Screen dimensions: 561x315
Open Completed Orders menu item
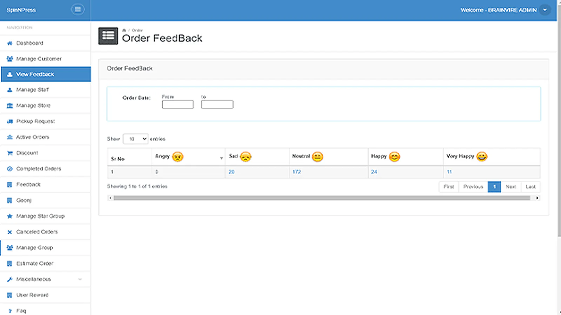(x=46, y=169)
